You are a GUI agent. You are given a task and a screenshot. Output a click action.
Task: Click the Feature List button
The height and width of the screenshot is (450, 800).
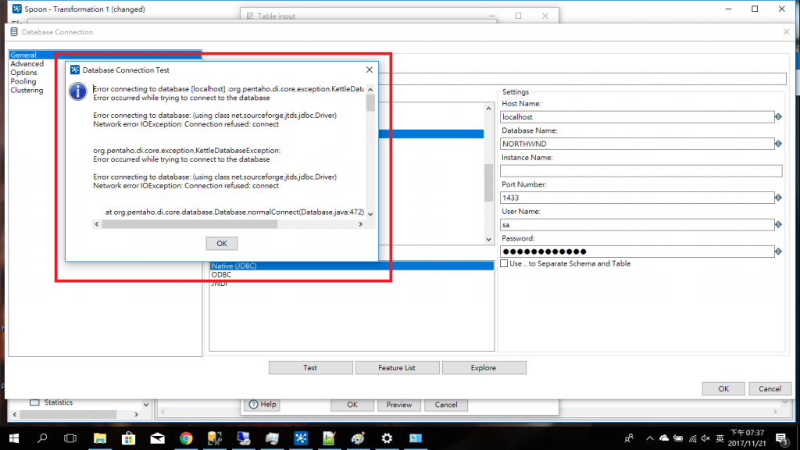(x=397, y=367)
